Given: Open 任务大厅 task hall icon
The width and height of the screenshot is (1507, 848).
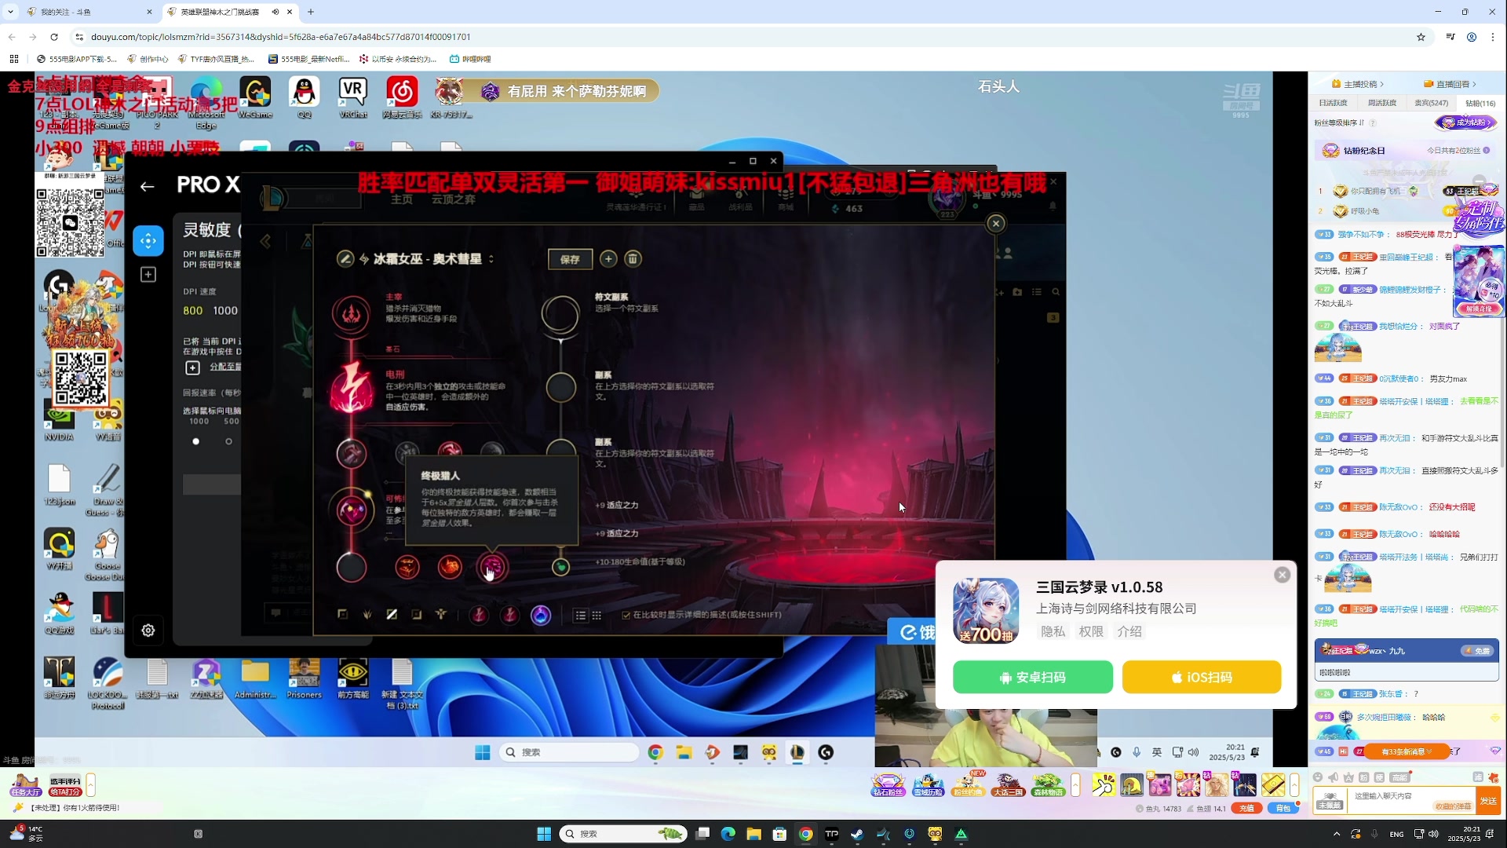Looking at the screenshot, I should pos(24,784).
